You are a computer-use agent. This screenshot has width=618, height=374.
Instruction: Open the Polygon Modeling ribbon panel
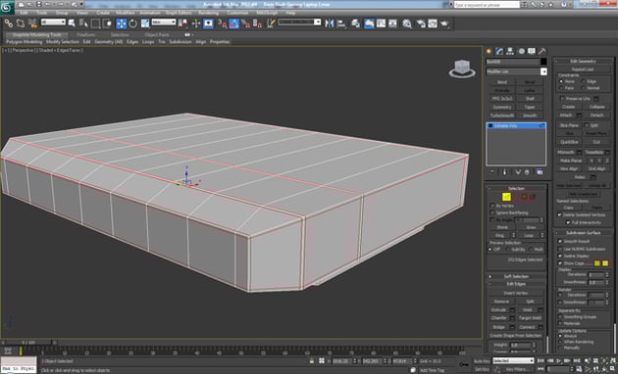tap(24, 42)
